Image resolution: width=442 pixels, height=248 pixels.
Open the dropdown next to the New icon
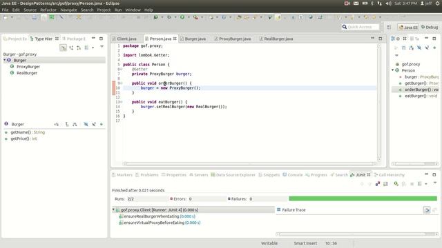tap(12, 17)
